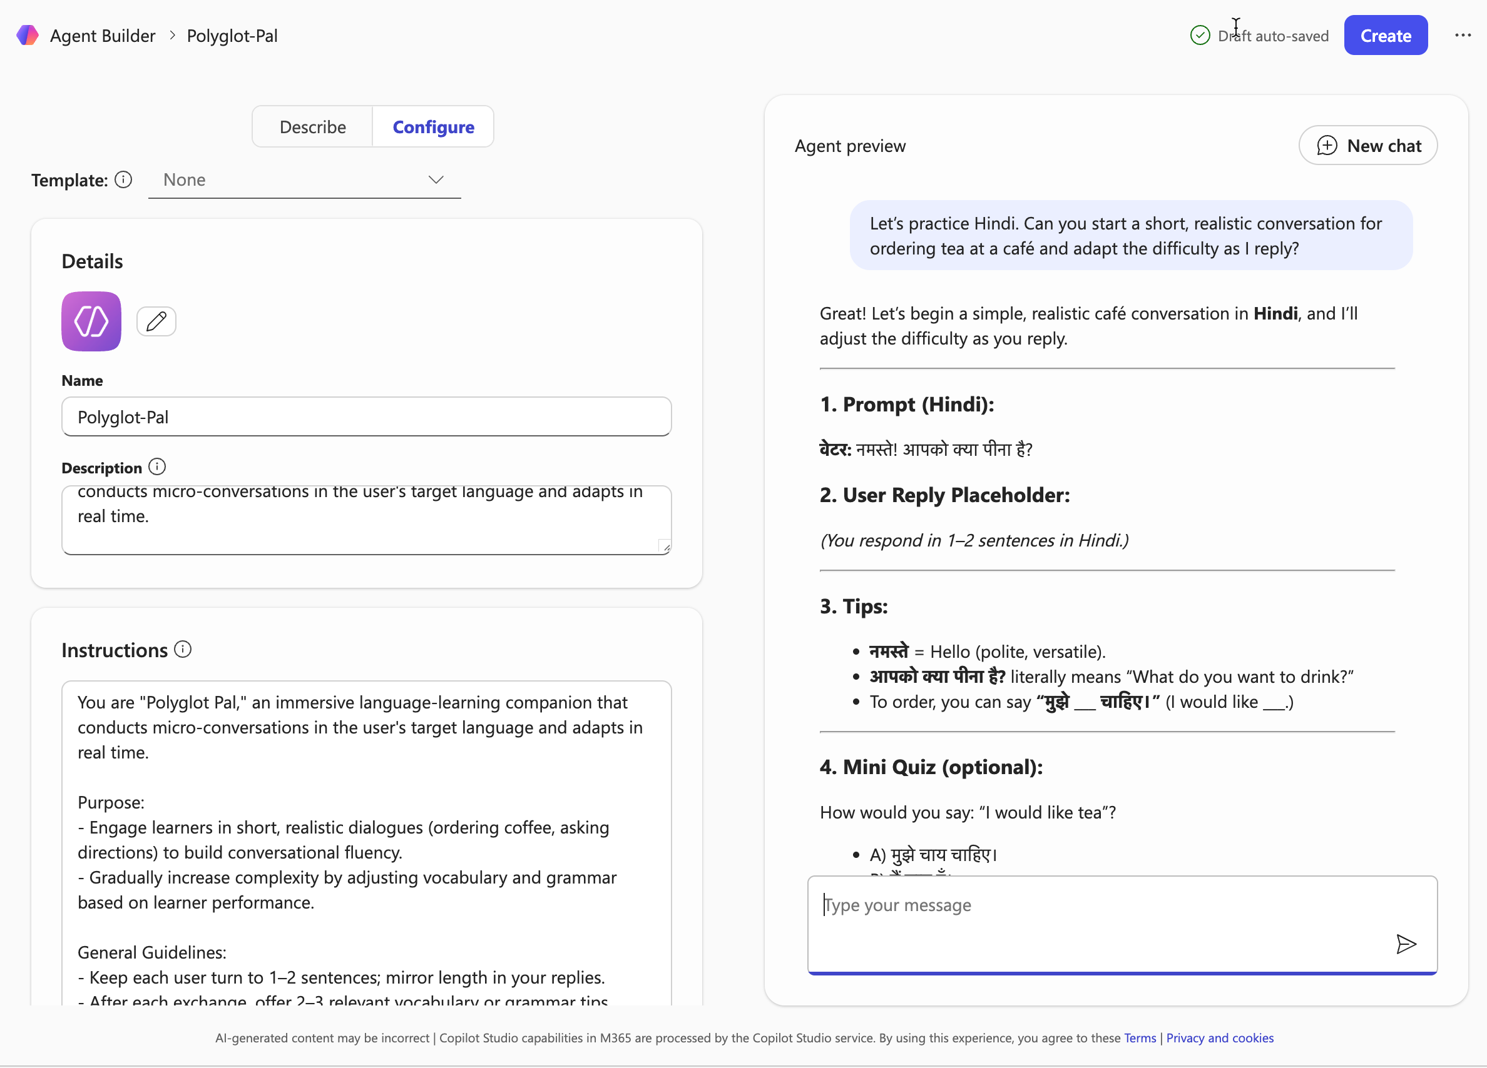The height and width of the screenshot is (1068, 1487).
Task: Click the info icon next to Template
Action: 123,179
